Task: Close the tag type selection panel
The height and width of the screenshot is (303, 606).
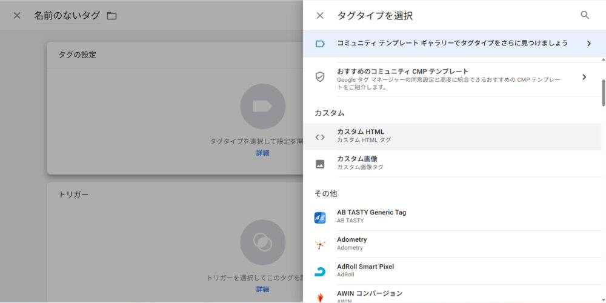Action: pos(320,16)
